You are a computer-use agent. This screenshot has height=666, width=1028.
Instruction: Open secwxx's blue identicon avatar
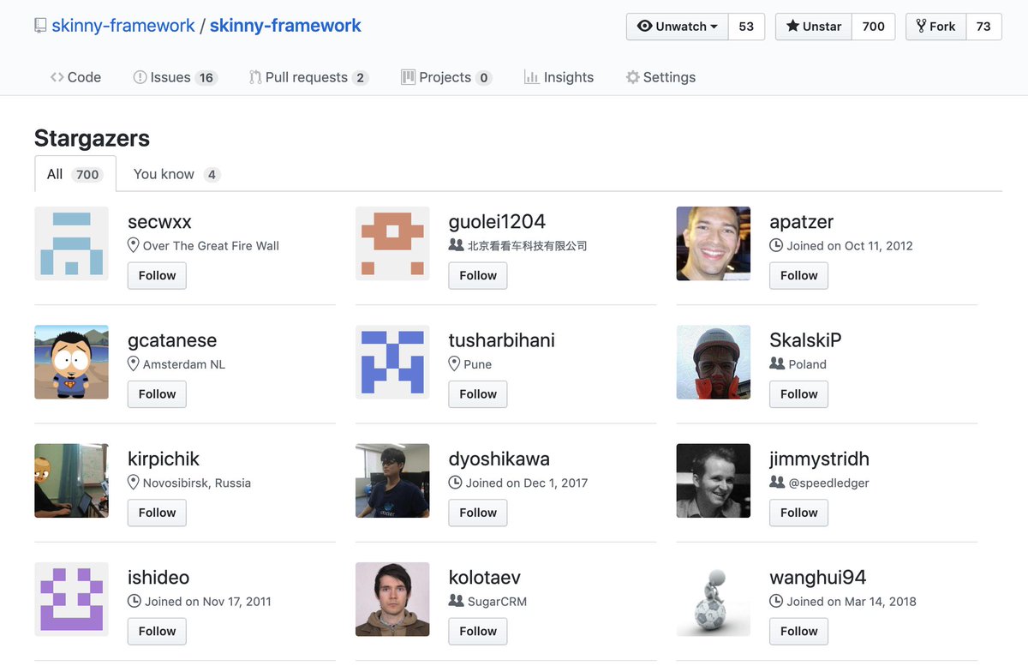tap(71, 243)
